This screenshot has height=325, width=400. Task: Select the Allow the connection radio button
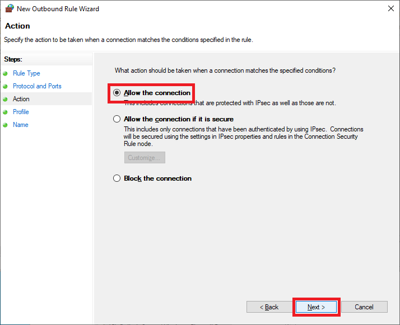click(x=117, y=93)
